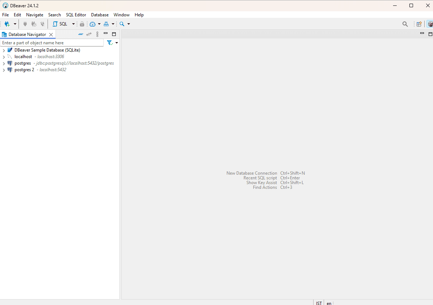The width and height of the screenshot is (433, 305).
Task: Open a new SQL script editor
Action: coord(60,24)
